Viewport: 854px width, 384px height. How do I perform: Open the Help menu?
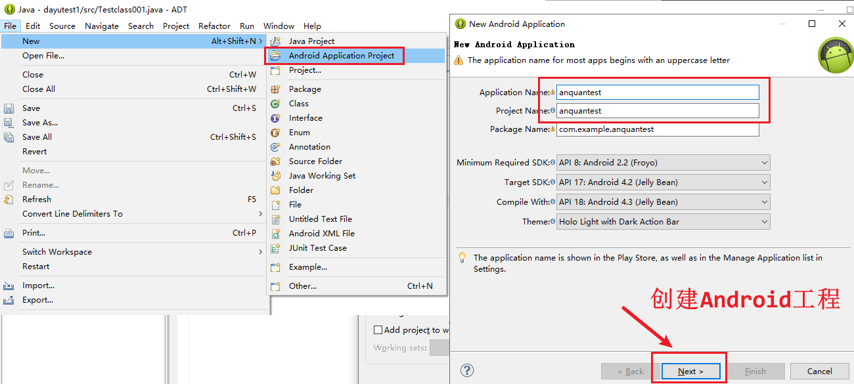click(x=312, y=26)
